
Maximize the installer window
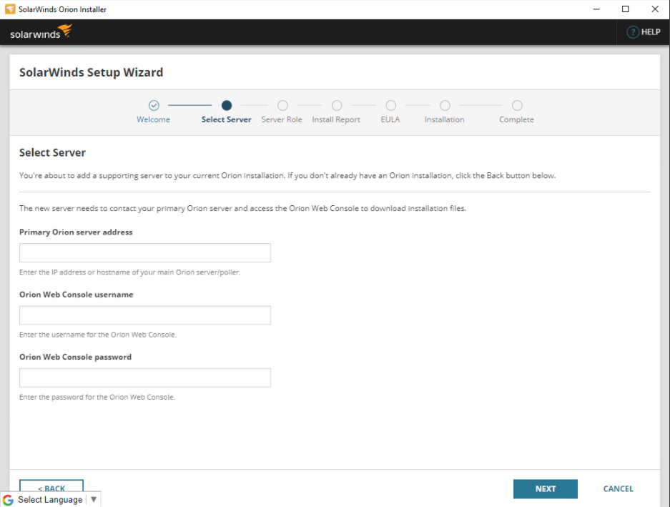tap(625, 9)
